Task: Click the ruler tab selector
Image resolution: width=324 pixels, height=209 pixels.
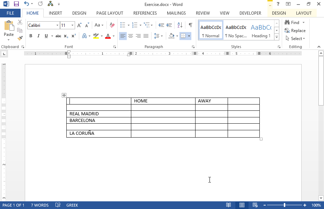Action: coord(4,54)
